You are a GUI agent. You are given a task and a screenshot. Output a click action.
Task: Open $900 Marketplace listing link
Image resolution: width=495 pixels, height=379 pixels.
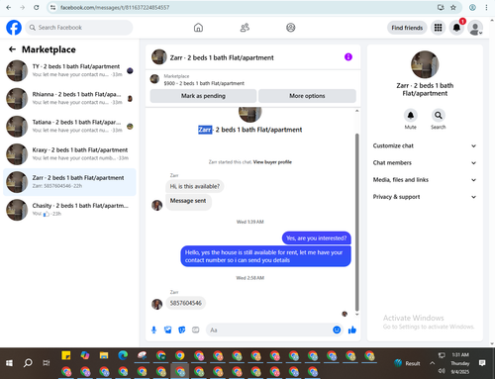tap(204, 83)
